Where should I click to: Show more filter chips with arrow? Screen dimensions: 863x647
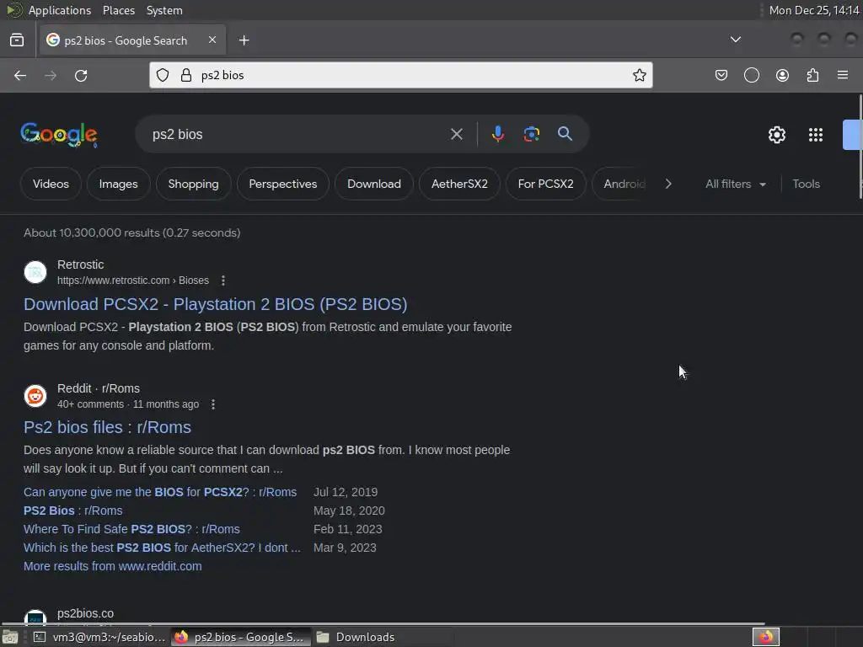[x=668, y=184]
